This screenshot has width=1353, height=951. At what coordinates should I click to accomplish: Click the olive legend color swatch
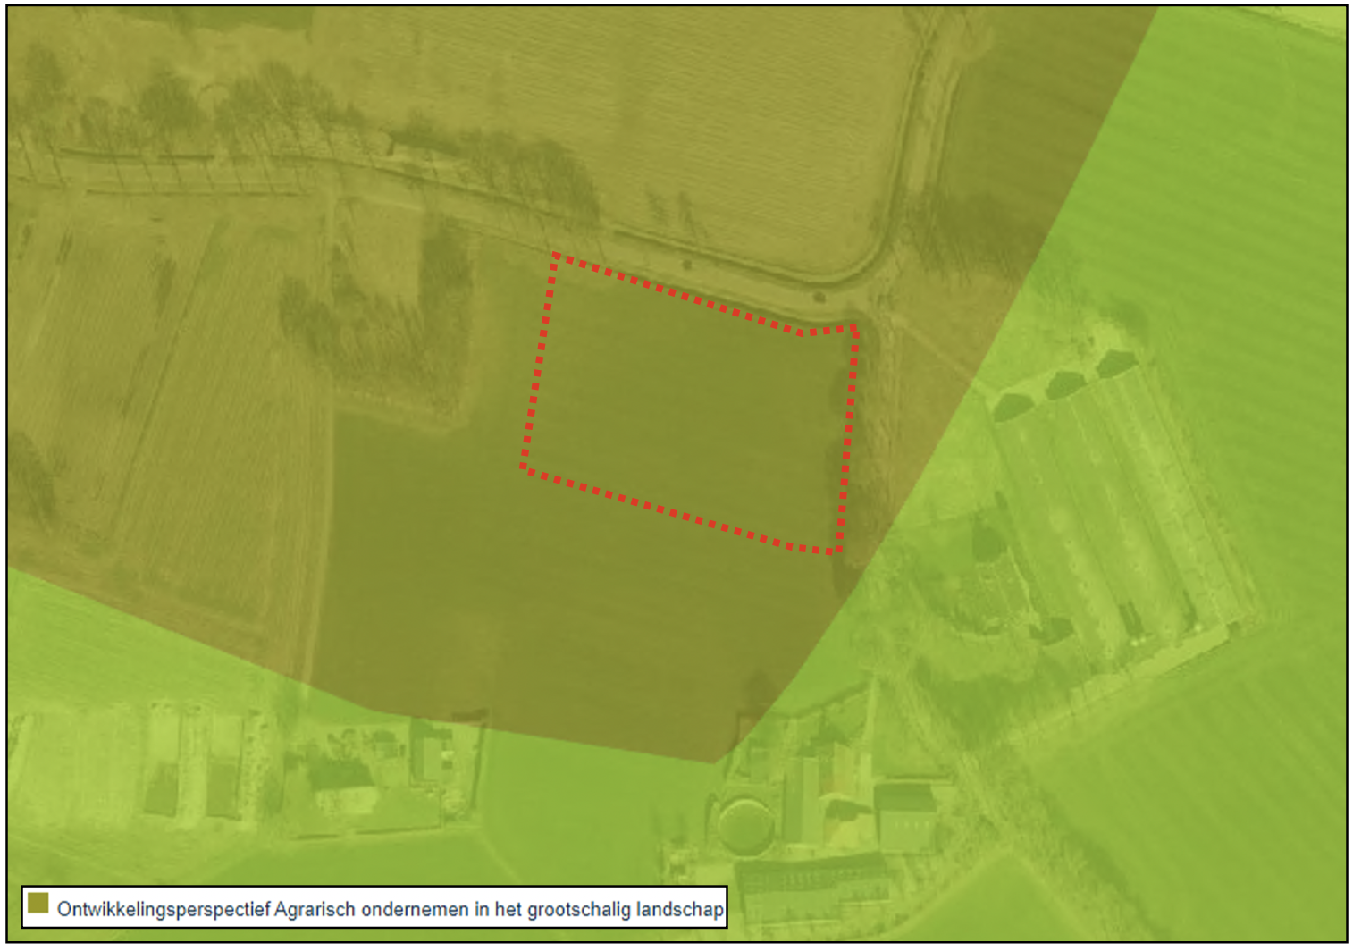pos(38,903)
